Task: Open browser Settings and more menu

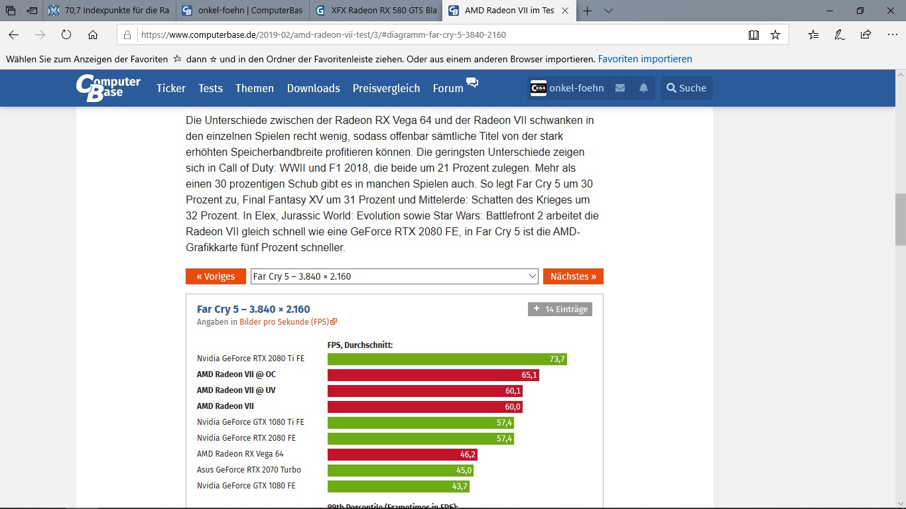Action: coord(892,35)
